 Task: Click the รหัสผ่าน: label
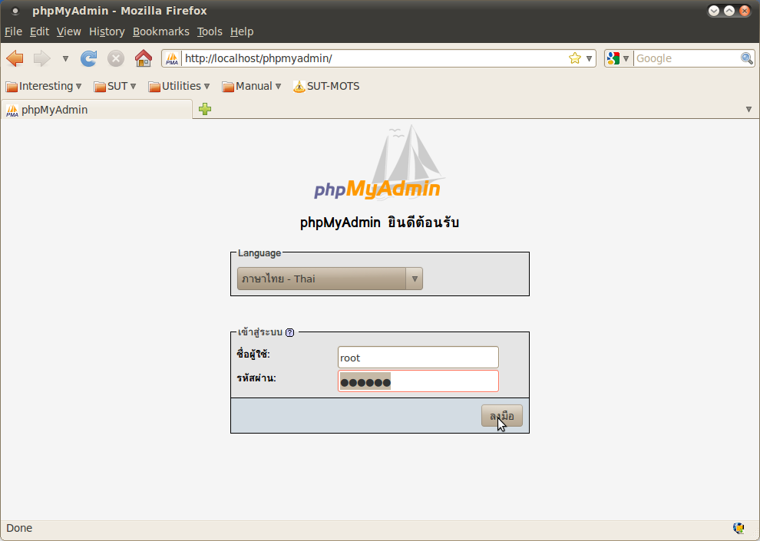coord(256,378)
